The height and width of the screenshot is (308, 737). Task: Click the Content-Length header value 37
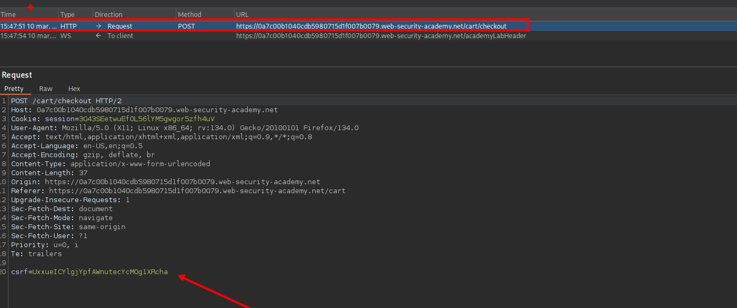pyautogui.click(x=83, y=173)
